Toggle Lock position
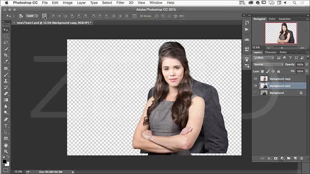Screen dimensions: 310x174 coord(273,71)
